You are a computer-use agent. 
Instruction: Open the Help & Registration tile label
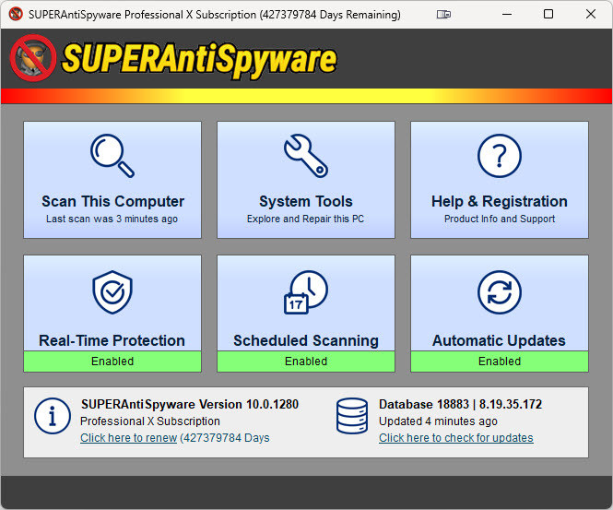click(x=499, y=201)
